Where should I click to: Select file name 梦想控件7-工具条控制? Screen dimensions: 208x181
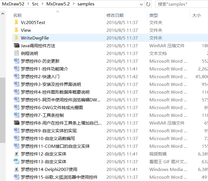42,115
